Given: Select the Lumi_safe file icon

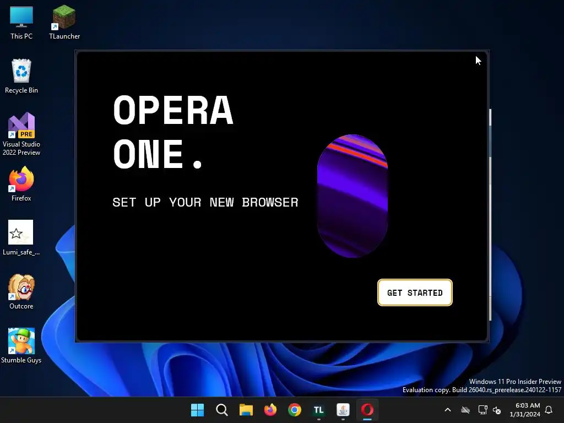Looking at the screenshot, I should pos(21,238).
